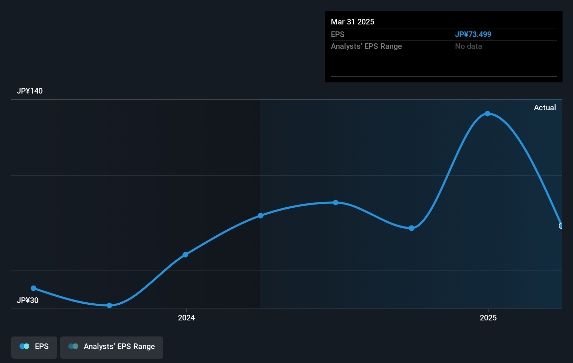Click the 2025 x-axis label
The image size is (573, 363).
pyautogui.click(x=488, y=318)
